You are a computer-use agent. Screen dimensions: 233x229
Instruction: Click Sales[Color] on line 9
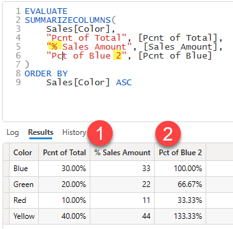point(78,83)
